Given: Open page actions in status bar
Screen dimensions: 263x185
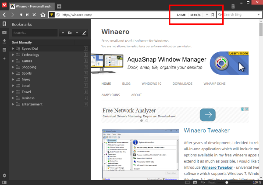Looking at the screenshot, I should pos(203,182).
